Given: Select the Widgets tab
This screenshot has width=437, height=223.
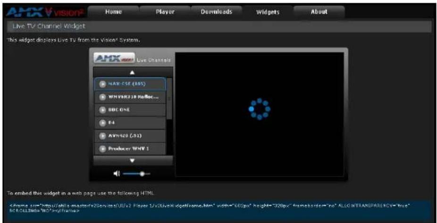Looking at the screenshot, I should click(268, 12).
